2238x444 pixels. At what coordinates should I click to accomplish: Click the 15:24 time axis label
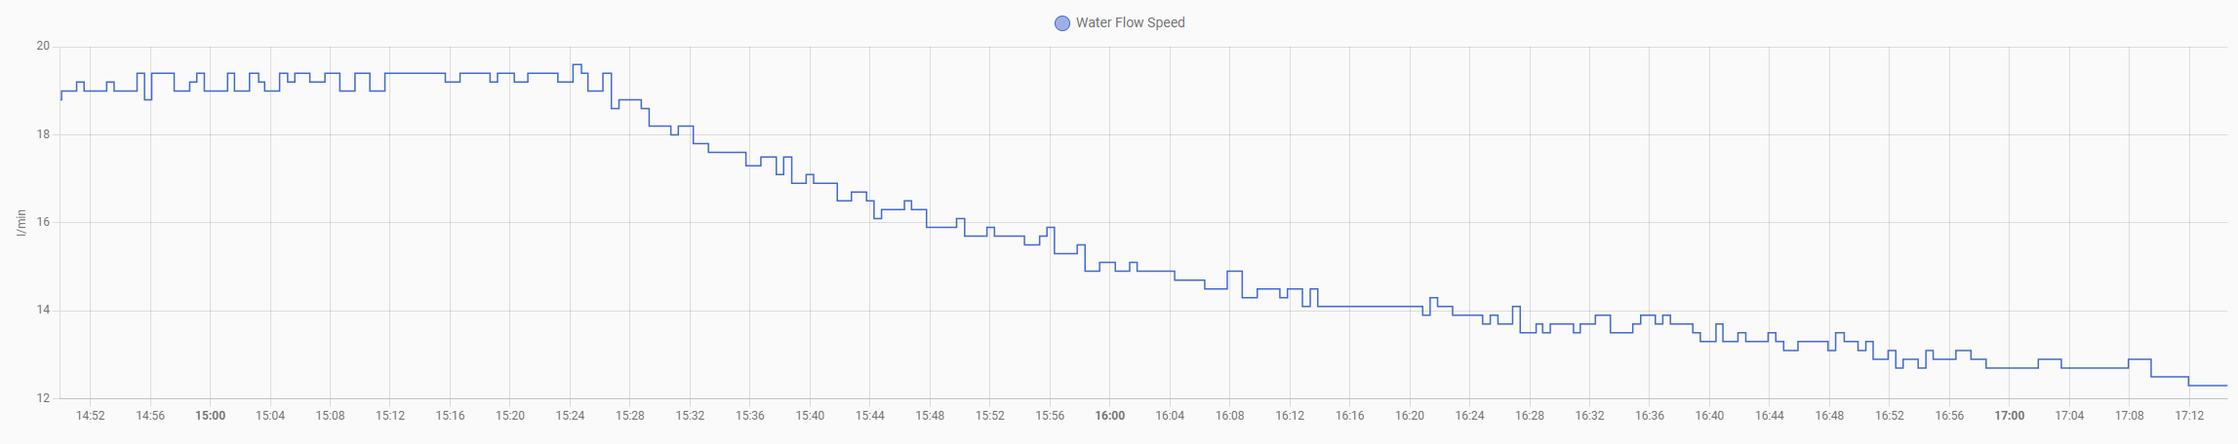pyautogui.click(x=570, y=416)
